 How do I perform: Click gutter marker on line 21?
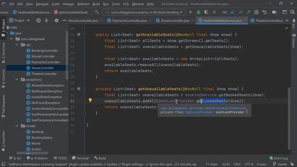click(78, 34)
